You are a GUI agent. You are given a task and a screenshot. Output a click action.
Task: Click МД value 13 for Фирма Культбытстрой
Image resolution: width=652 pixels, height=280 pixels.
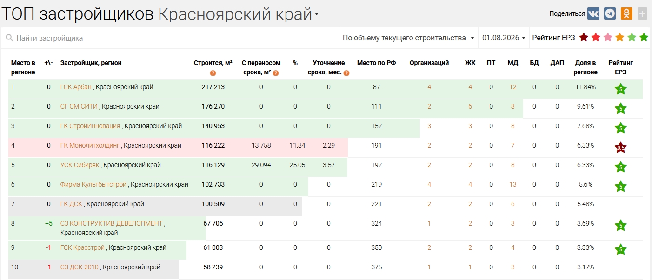pyautogui.click(x=512, y=184)
